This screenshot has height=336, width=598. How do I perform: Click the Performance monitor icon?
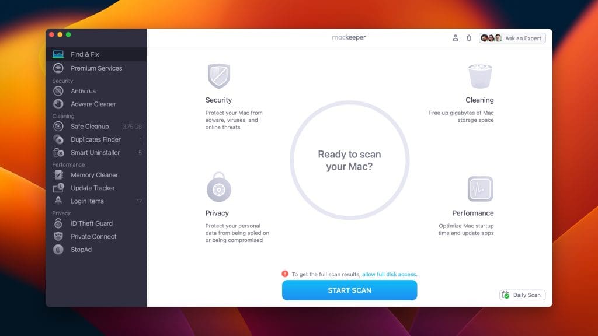[x=480, y=189]
